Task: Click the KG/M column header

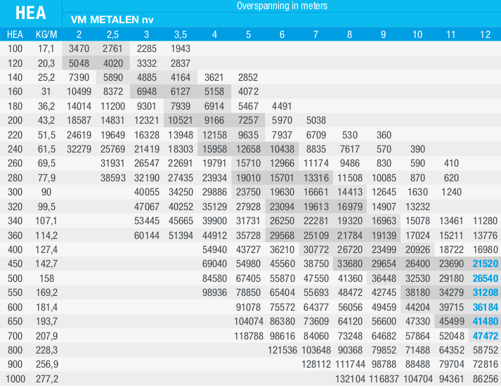Action: pos(46,34)
